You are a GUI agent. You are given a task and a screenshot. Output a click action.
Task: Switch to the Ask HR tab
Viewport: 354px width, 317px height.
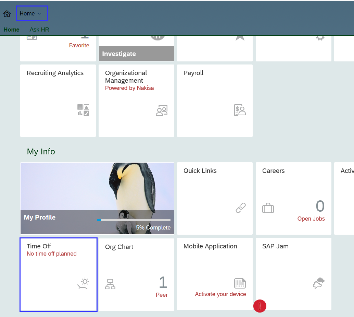pyautogui.click(x=39, y=30)
